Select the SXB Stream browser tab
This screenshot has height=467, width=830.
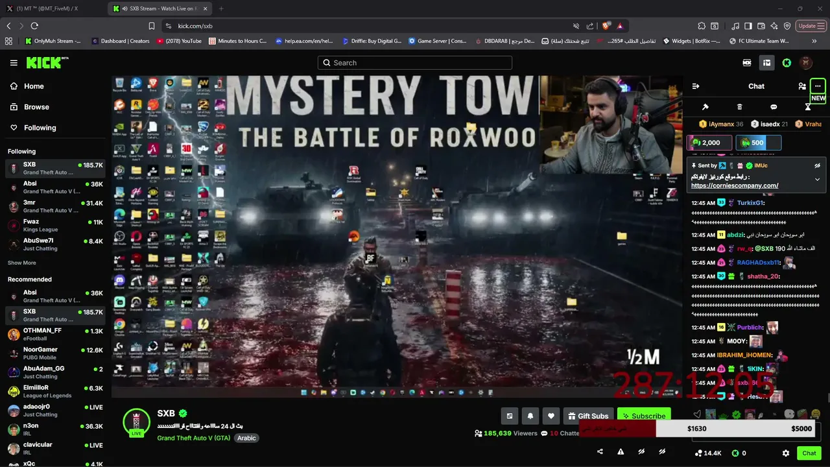(x=160, y=8)
